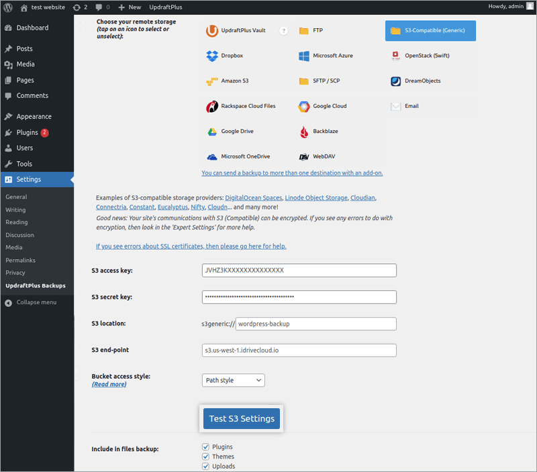Click the Dashboard gauge icon in sidebar
This screenshot has height=472, width=537.
(x=9, y=28)
